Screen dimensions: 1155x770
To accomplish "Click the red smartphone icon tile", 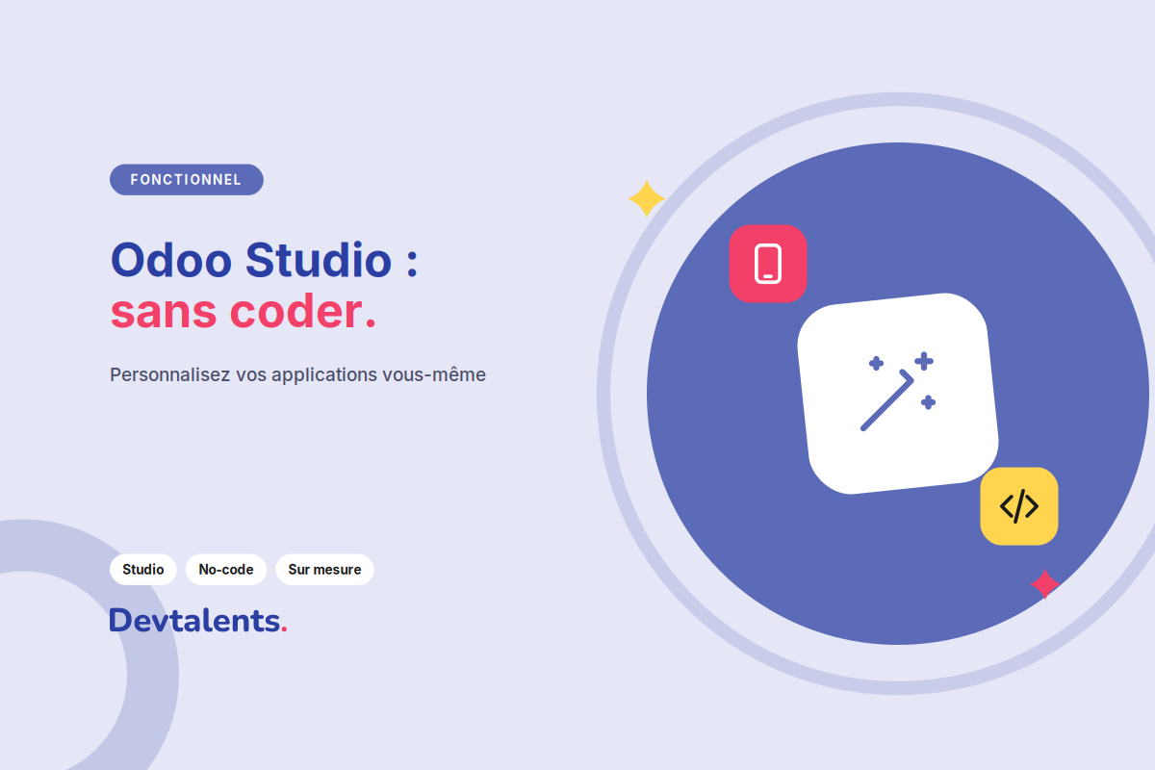I will [x=767, y=264].
